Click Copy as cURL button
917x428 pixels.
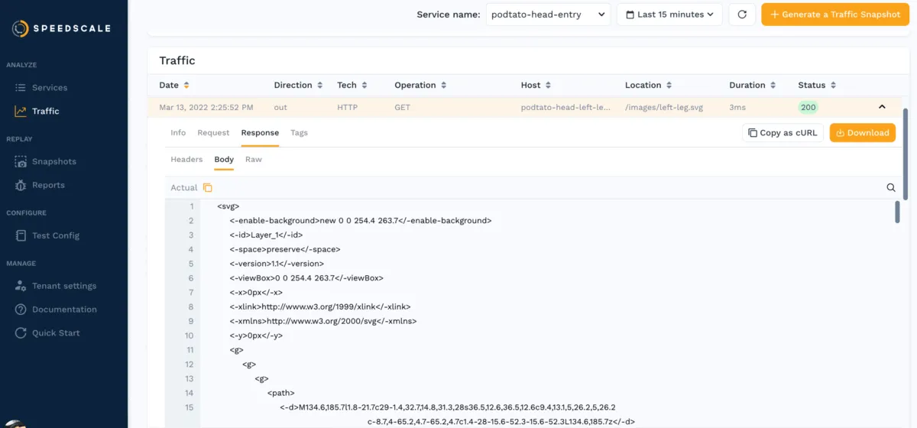(783, 133)
